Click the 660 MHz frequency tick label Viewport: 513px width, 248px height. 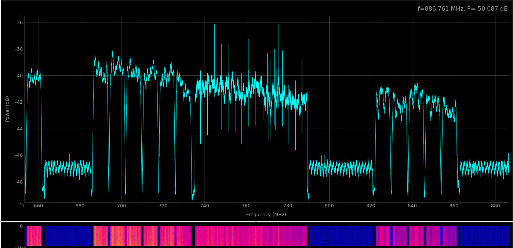[38, 206]
